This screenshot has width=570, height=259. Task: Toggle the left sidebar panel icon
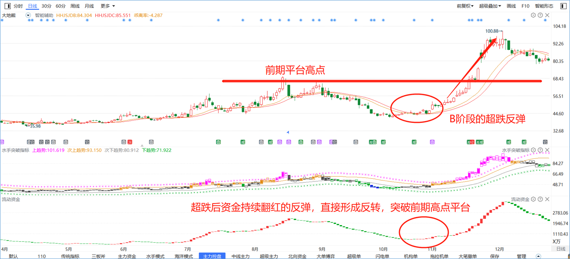pos(7,6)
